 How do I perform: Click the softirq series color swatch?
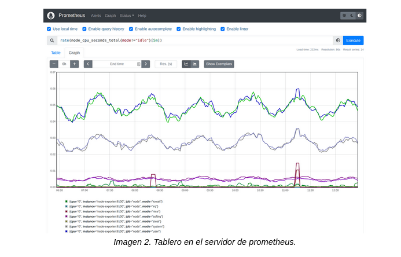[67, 216]
